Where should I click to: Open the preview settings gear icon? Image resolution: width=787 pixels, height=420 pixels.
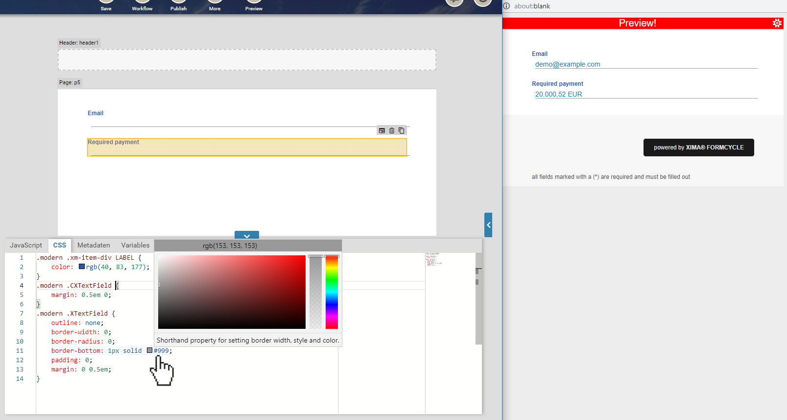(777, 23)
